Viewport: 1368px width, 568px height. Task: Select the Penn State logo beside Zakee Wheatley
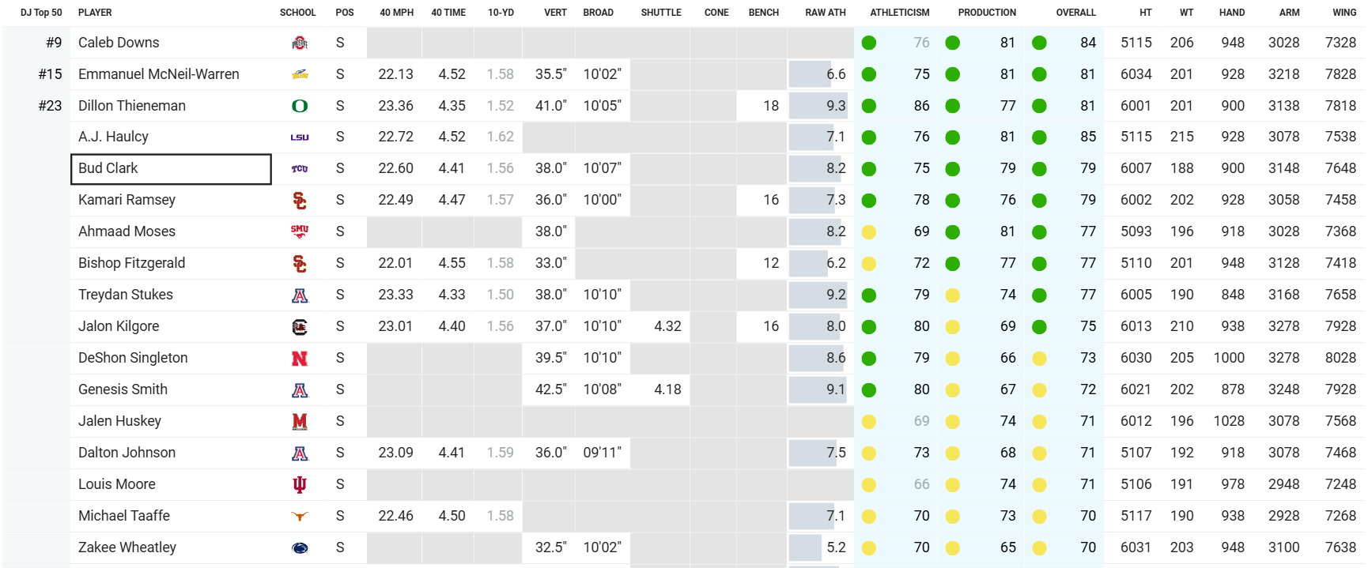click(x=299, y=547)
